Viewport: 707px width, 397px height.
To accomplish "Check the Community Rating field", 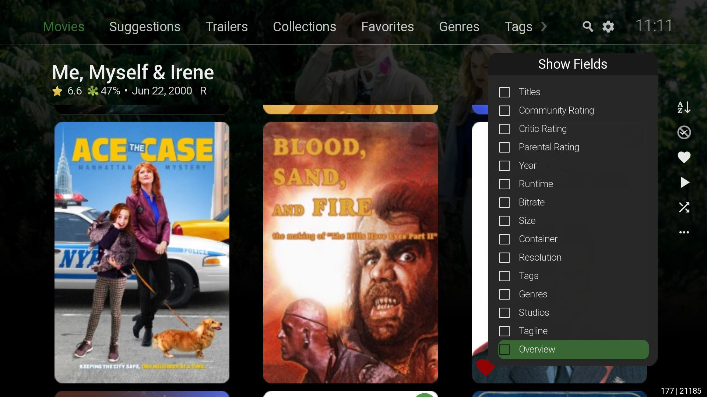I will [x=504, y=110].
